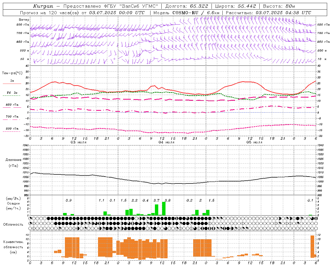The height and width of the screenshot is (265, 331).
Task: Click the Облачность cloud cover label
Action: (13, 224)
